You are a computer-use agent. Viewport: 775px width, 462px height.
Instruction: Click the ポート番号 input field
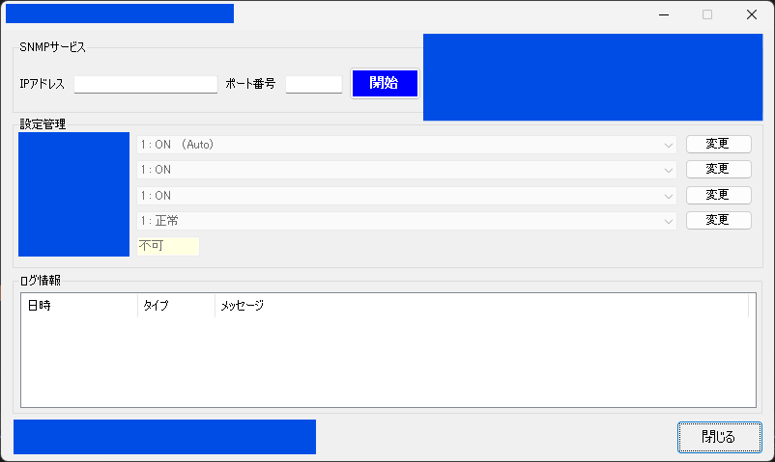point(314,85)
